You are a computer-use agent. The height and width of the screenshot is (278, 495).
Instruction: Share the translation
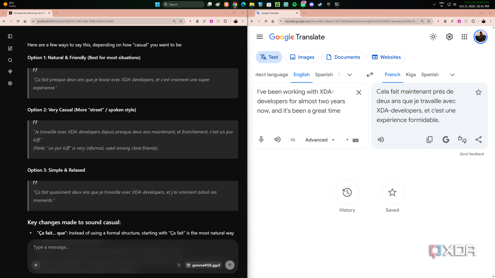coord(478,140)
